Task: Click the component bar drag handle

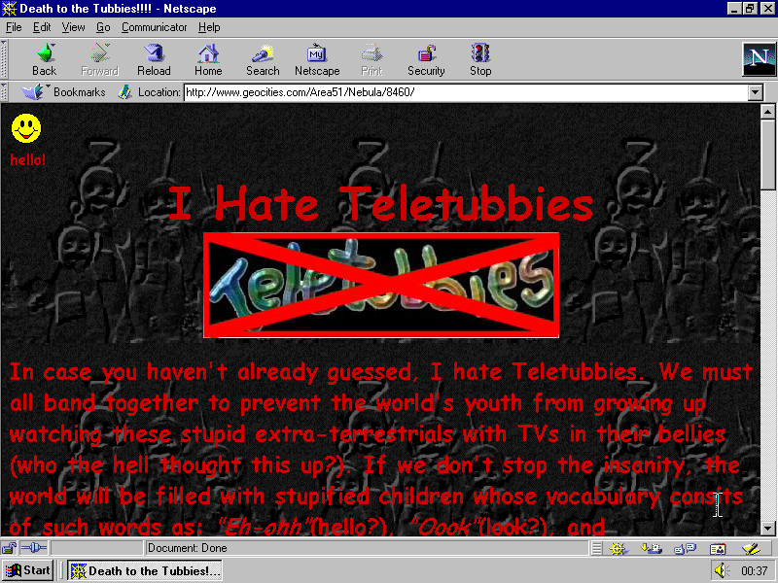Action: pyautogui.click(x=597, y=548)
